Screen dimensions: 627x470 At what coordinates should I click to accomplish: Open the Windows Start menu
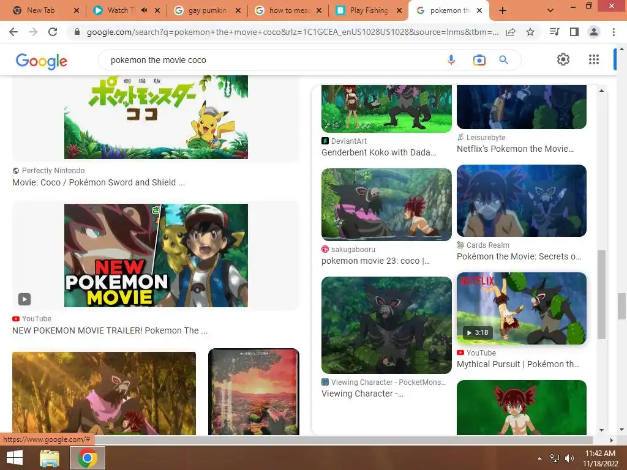tap(15, 458)
